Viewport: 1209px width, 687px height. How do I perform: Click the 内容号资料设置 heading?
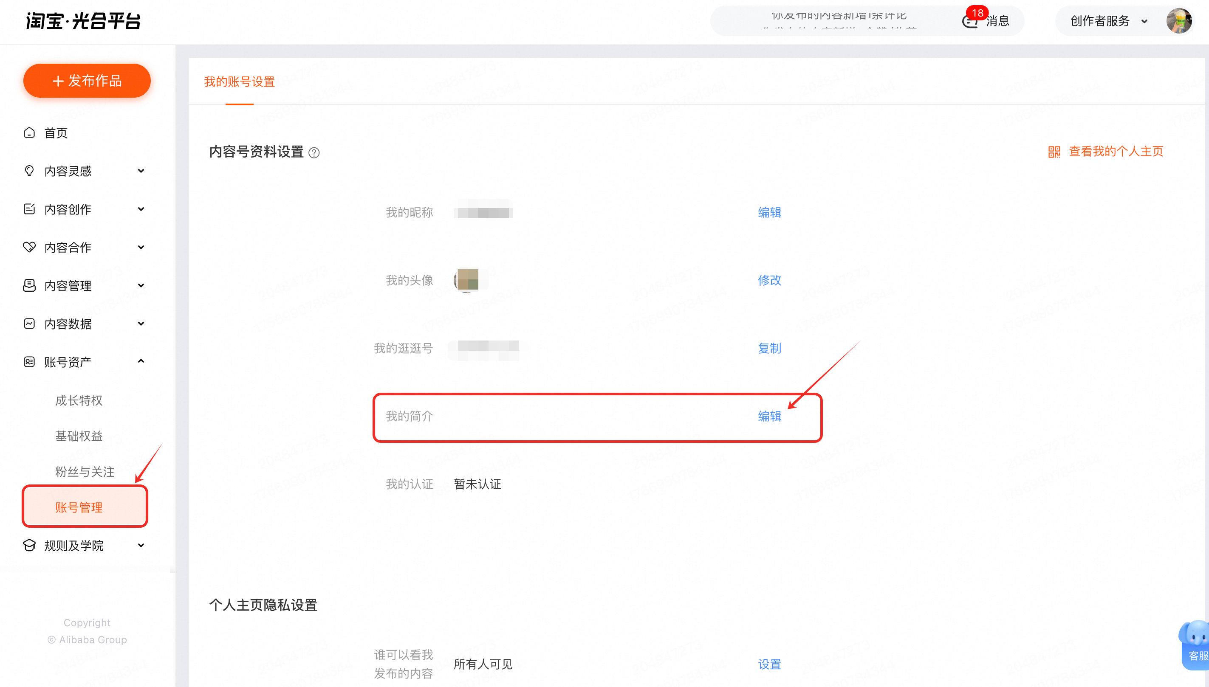256,152
